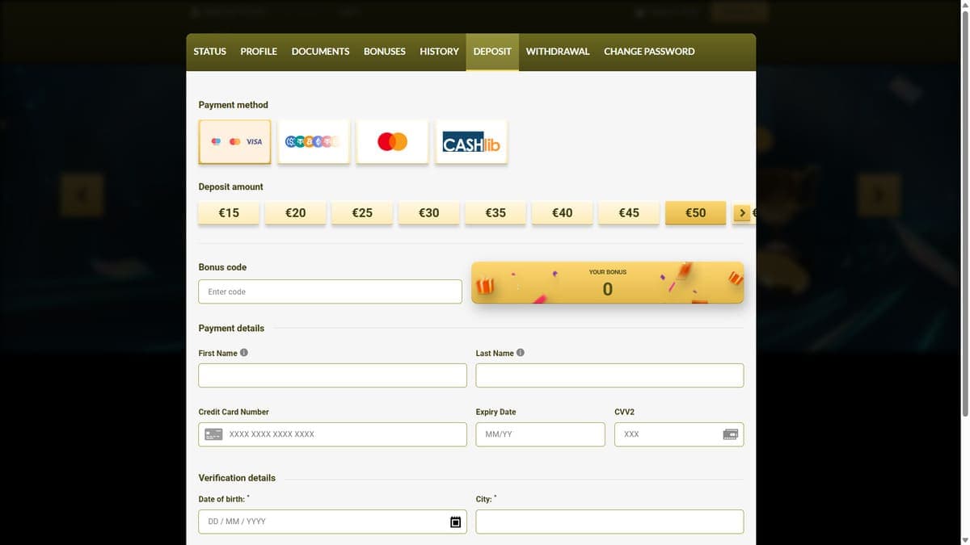Click the page scrollbar down arrow

click(964, 539)
